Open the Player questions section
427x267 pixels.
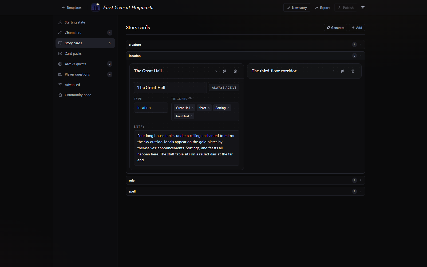85,74
